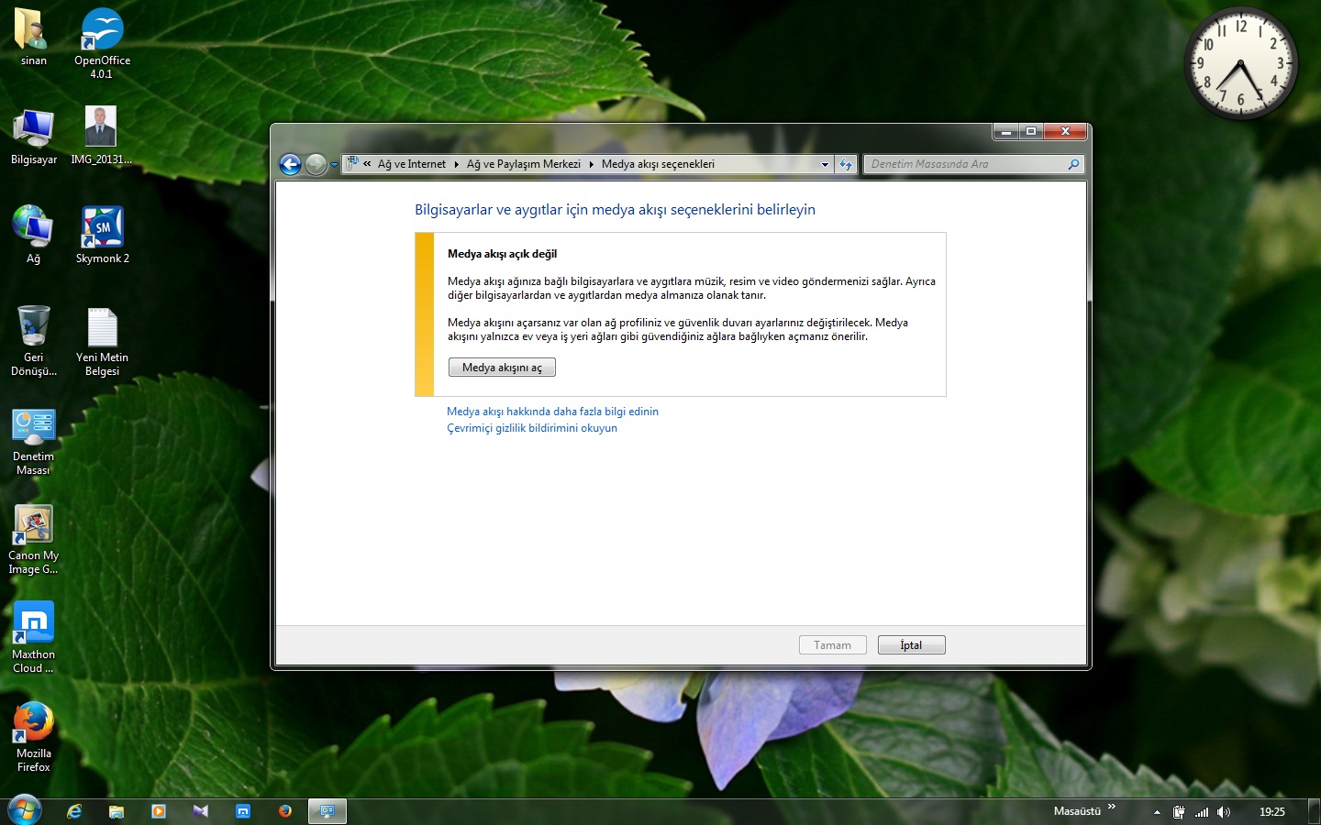This screenshot has width=1321, height=825.
Task: Click the refresh button beside address bar
Action: pyautogui.click(x=846, y=164)
